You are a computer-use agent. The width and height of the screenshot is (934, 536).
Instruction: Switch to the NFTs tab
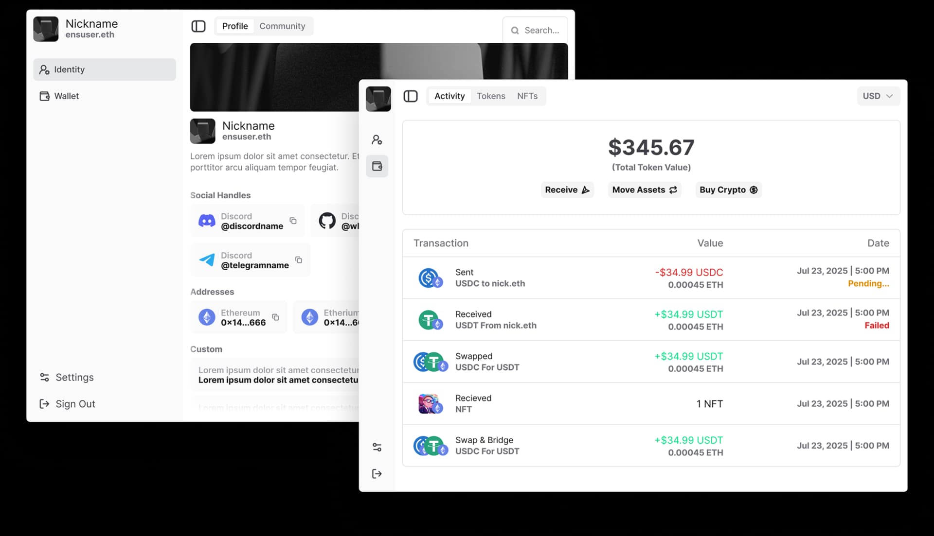point(527,96)
